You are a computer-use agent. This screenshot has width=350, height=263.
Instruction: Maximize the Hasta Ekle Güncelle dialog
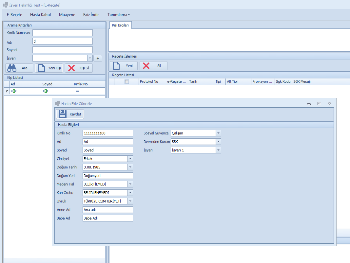(320, 104)
